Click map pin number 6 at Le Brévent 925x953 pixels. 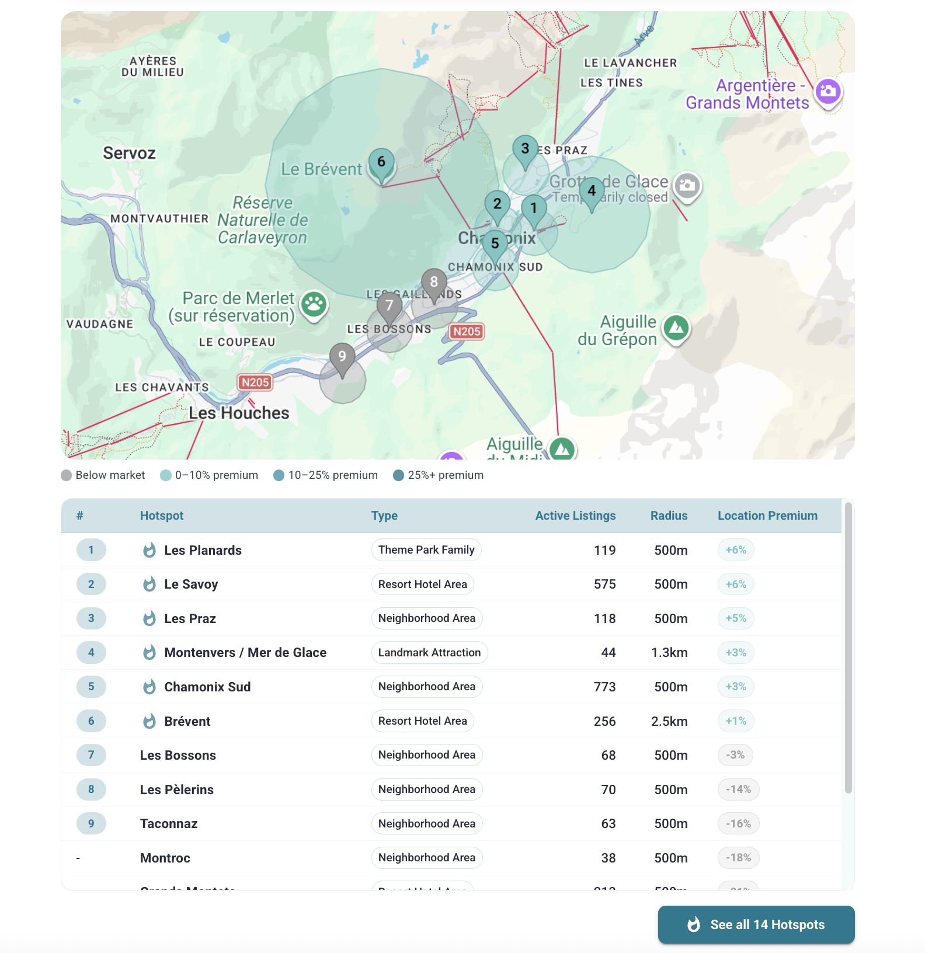381,165
